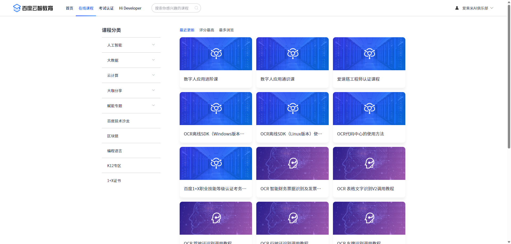This screenshot has height=244, width=511.
Task: Go to the 首页 nav item
Action: click(69, 8)
